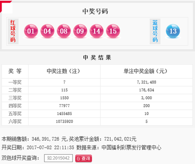Click the 查询 search button
This screenshot has width=195, height=164.
[83, 158]
